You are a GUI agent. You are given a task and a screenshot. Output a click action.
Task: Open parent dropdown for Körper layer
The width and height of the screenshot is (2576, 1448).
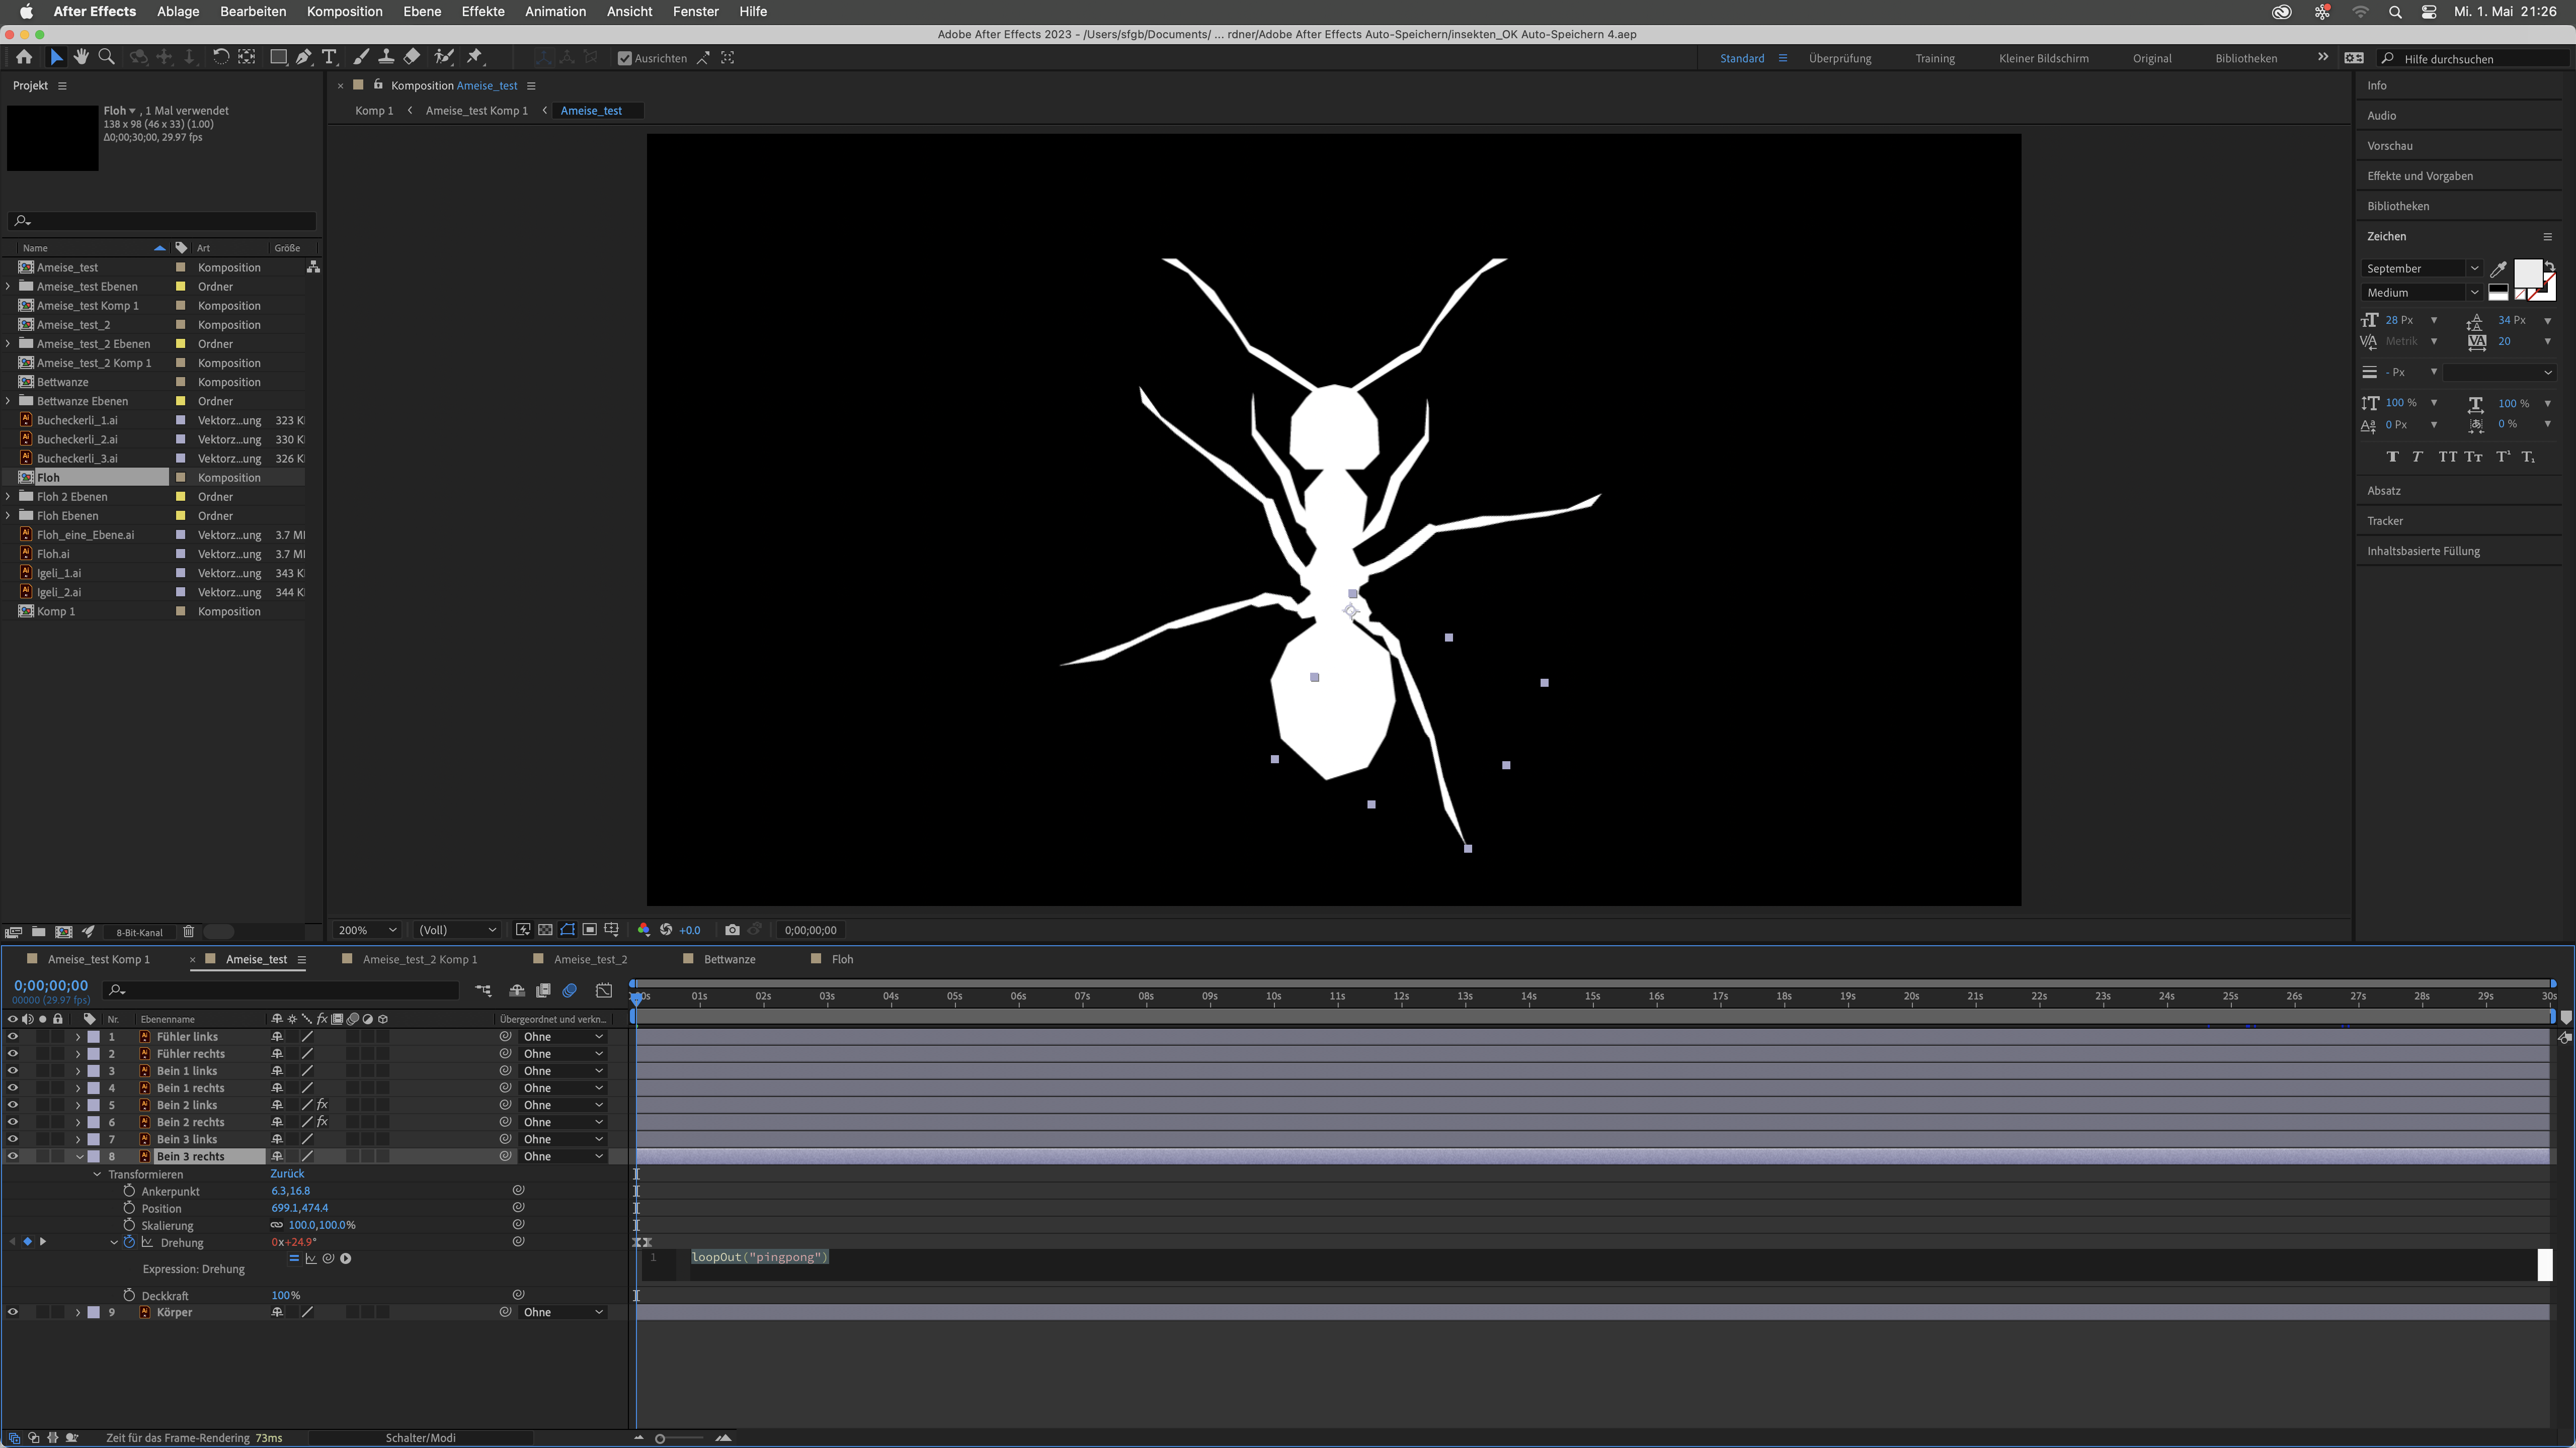click(563, 1312)
